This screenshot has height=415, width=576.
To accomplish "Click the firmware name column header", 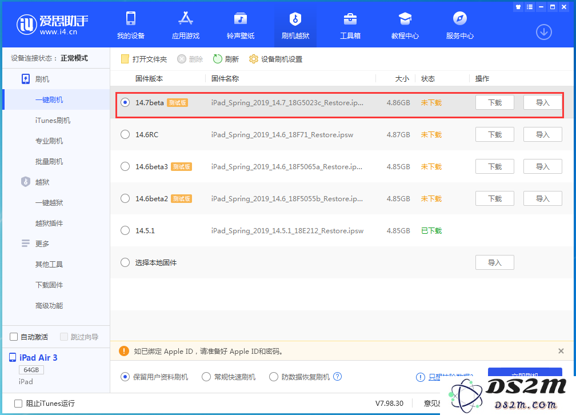I will [x=225, y=78].
